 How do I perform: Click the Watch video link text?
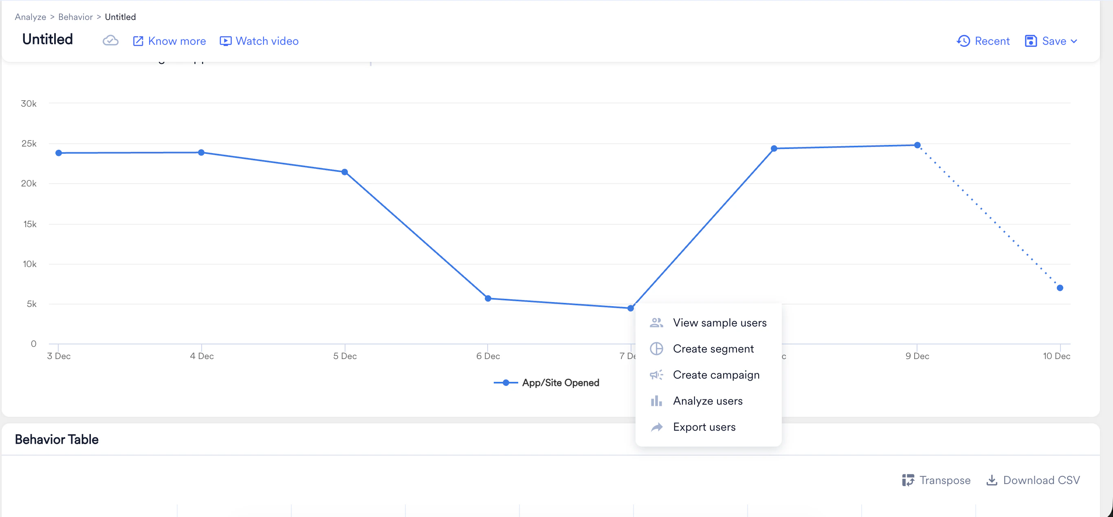point(266,41)
